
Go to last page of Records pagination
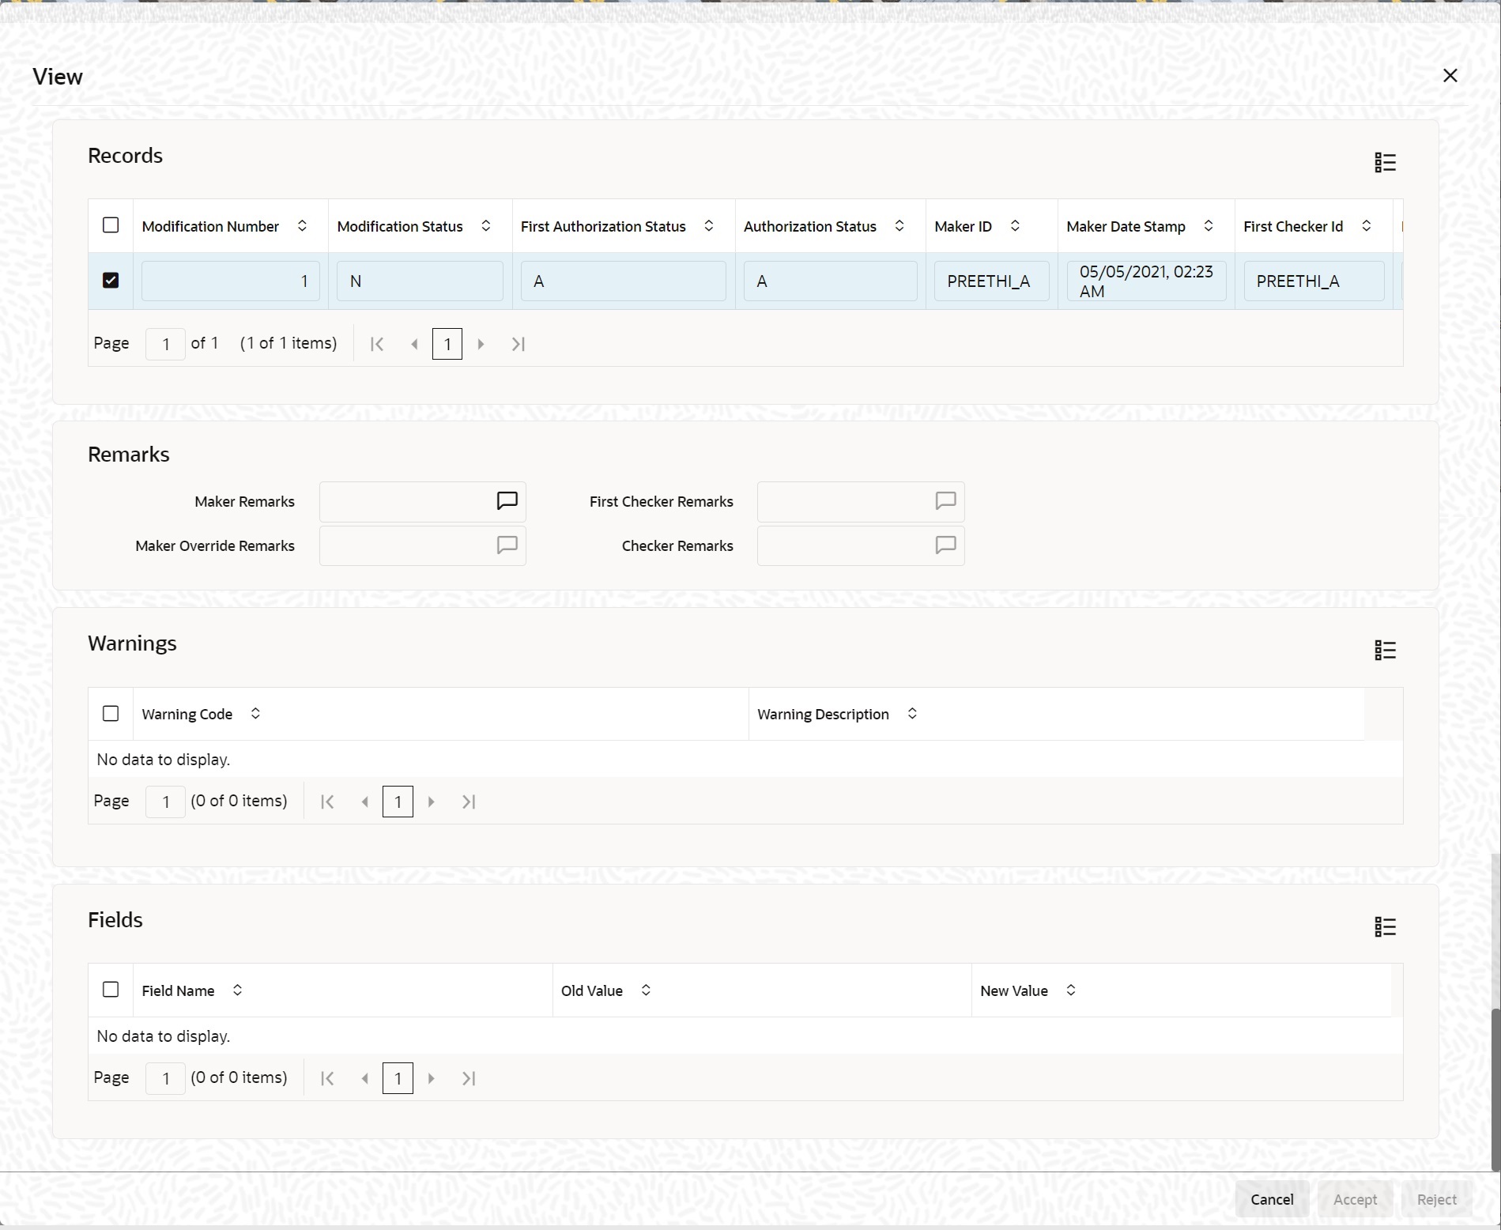518,343
